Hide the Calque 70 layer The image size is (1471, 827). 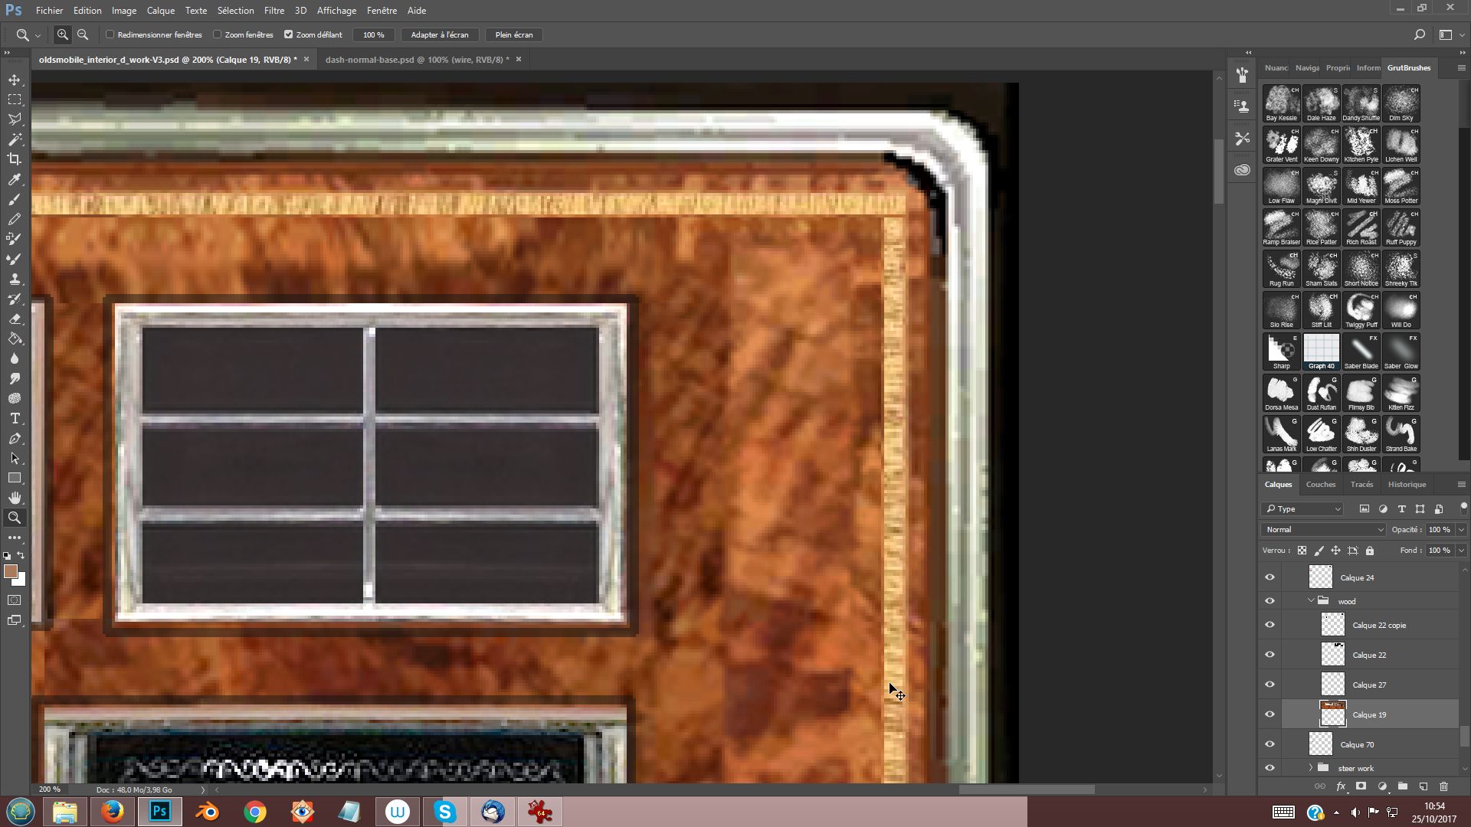pyautogui.click(x=1270, y=744)
